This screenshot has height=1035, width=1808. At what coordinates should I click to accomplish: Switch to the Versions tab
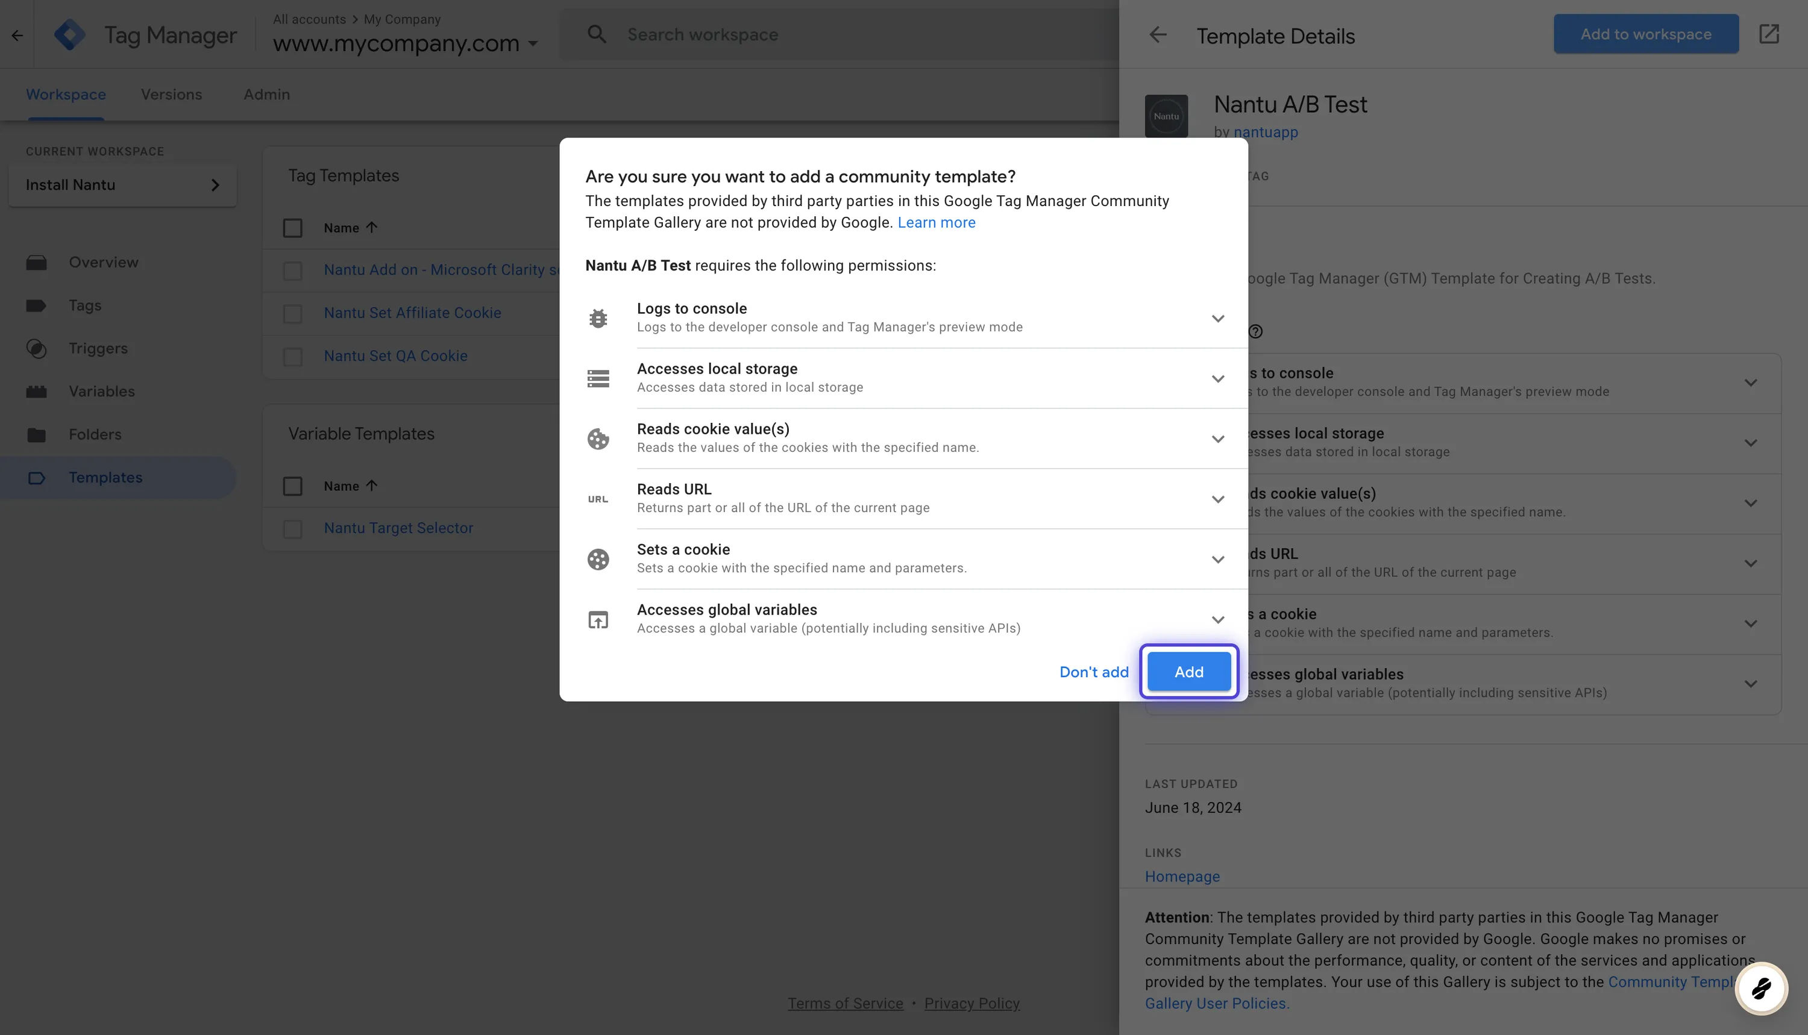click(x=171, y=95)
